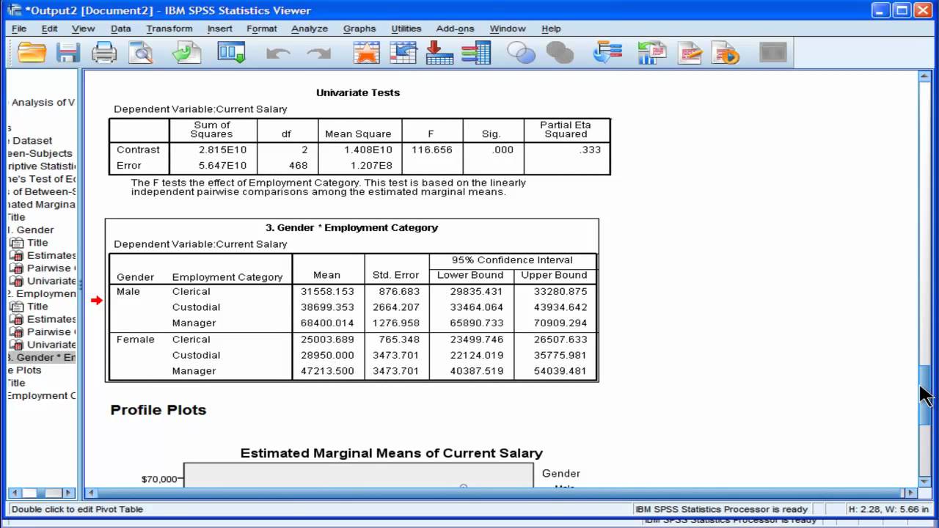Click the Undo arrow in toolbar
The width and height of the screenshot is (939, 528).
[278, 54]
